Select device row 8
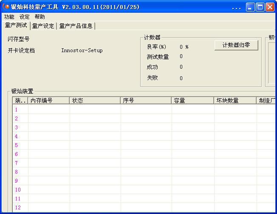This screenshot has width=277, height=214. pos(144,172)
